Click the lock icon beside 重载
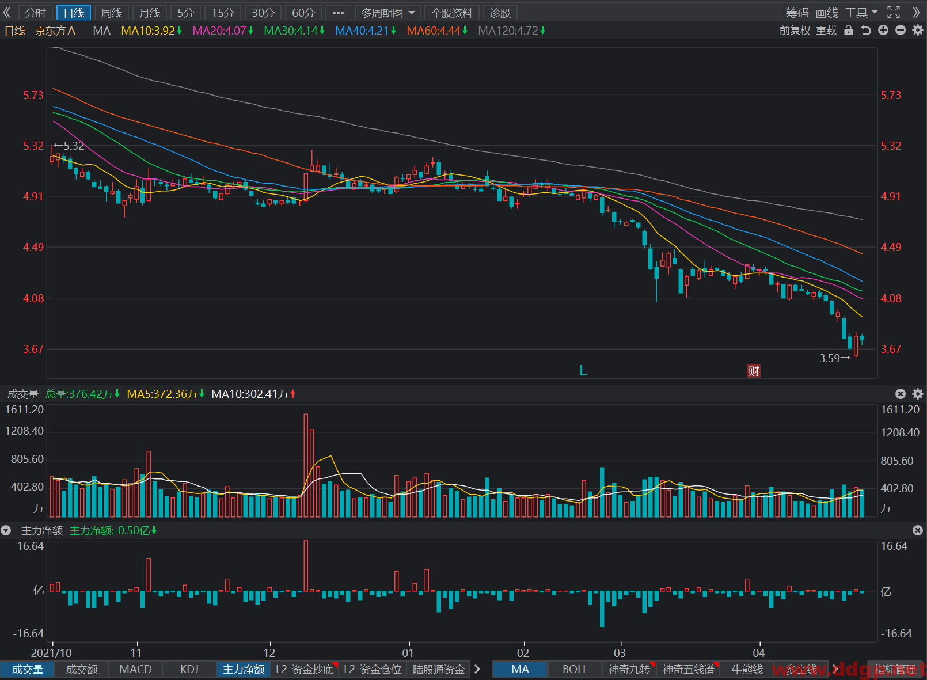 848,31
